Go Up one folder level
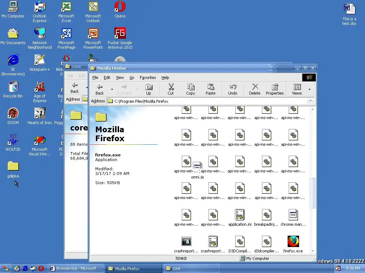 pyautogui.click(x=149, y=89)
